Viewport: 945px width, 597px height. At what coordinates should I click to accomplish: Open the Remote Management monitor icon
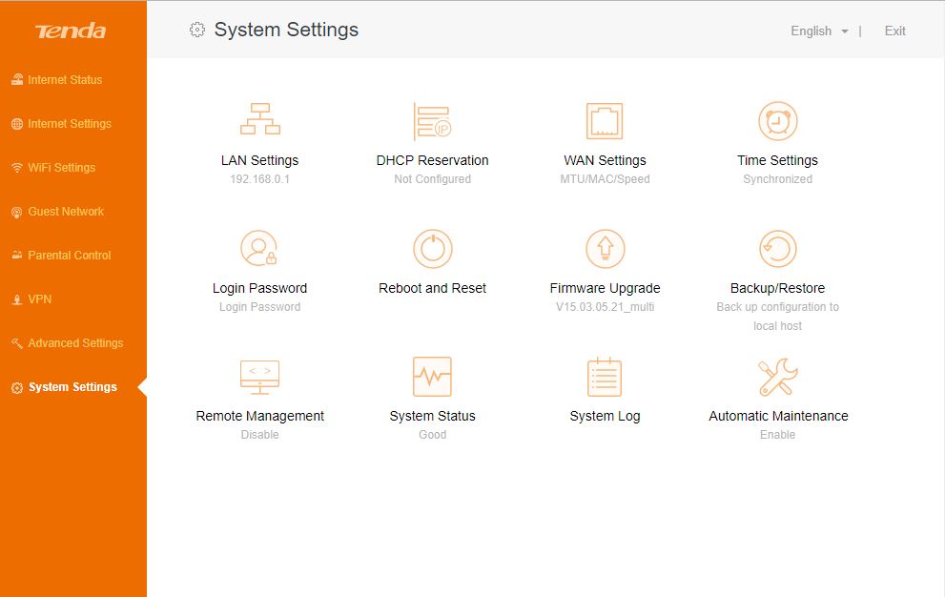(x=259, y=377)
